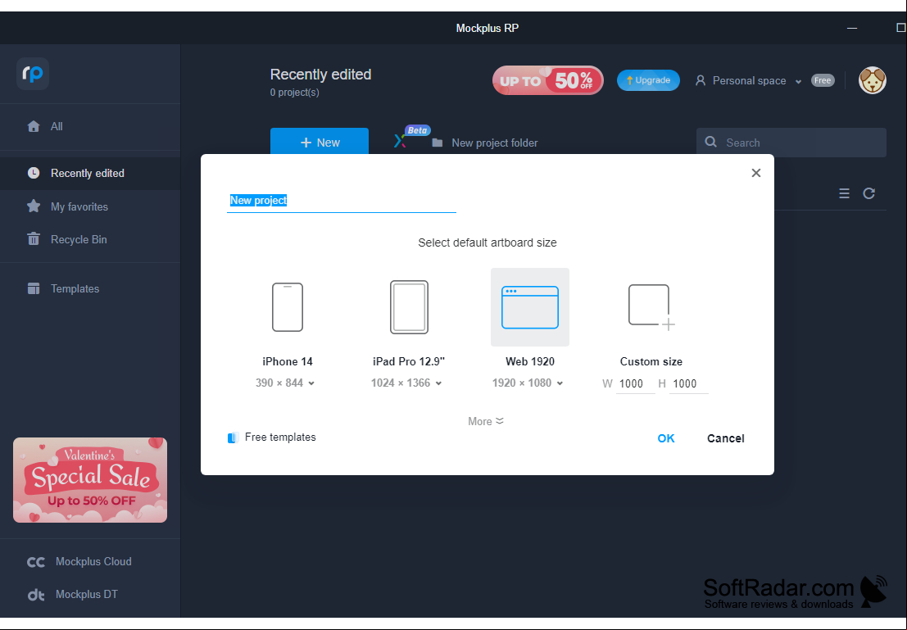The height and width of the screenshot is (630, 907).
Task: Select the Web 1920 artboard icon
Action: click(530, 307)
